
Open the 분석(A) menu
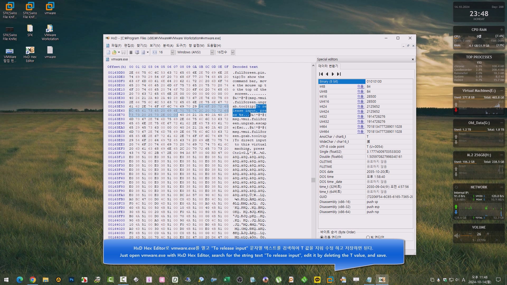(168, 46)
